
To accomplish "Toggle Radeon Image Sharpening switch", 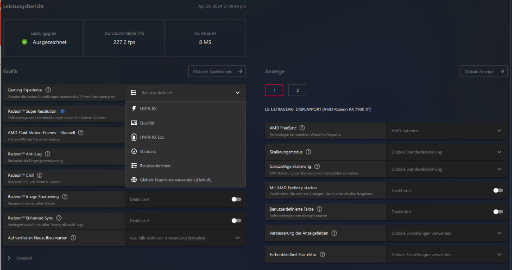I will 236,199.
